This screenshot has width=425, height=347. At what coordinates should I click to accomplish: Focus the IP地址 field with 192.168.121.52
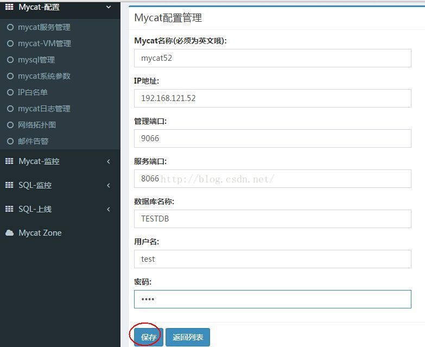[x=272, y=98]
